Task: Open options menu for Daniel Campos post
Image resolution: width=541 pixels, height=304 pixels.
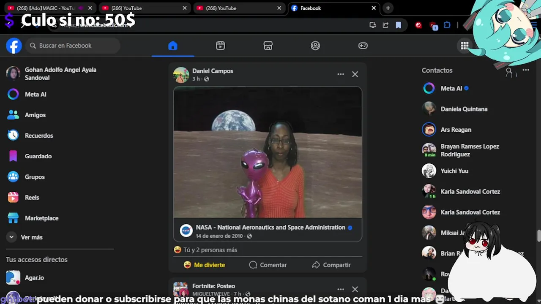Action: pos(341,74)
